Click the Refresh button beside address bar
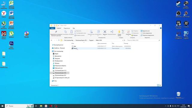 pos(124,40)
